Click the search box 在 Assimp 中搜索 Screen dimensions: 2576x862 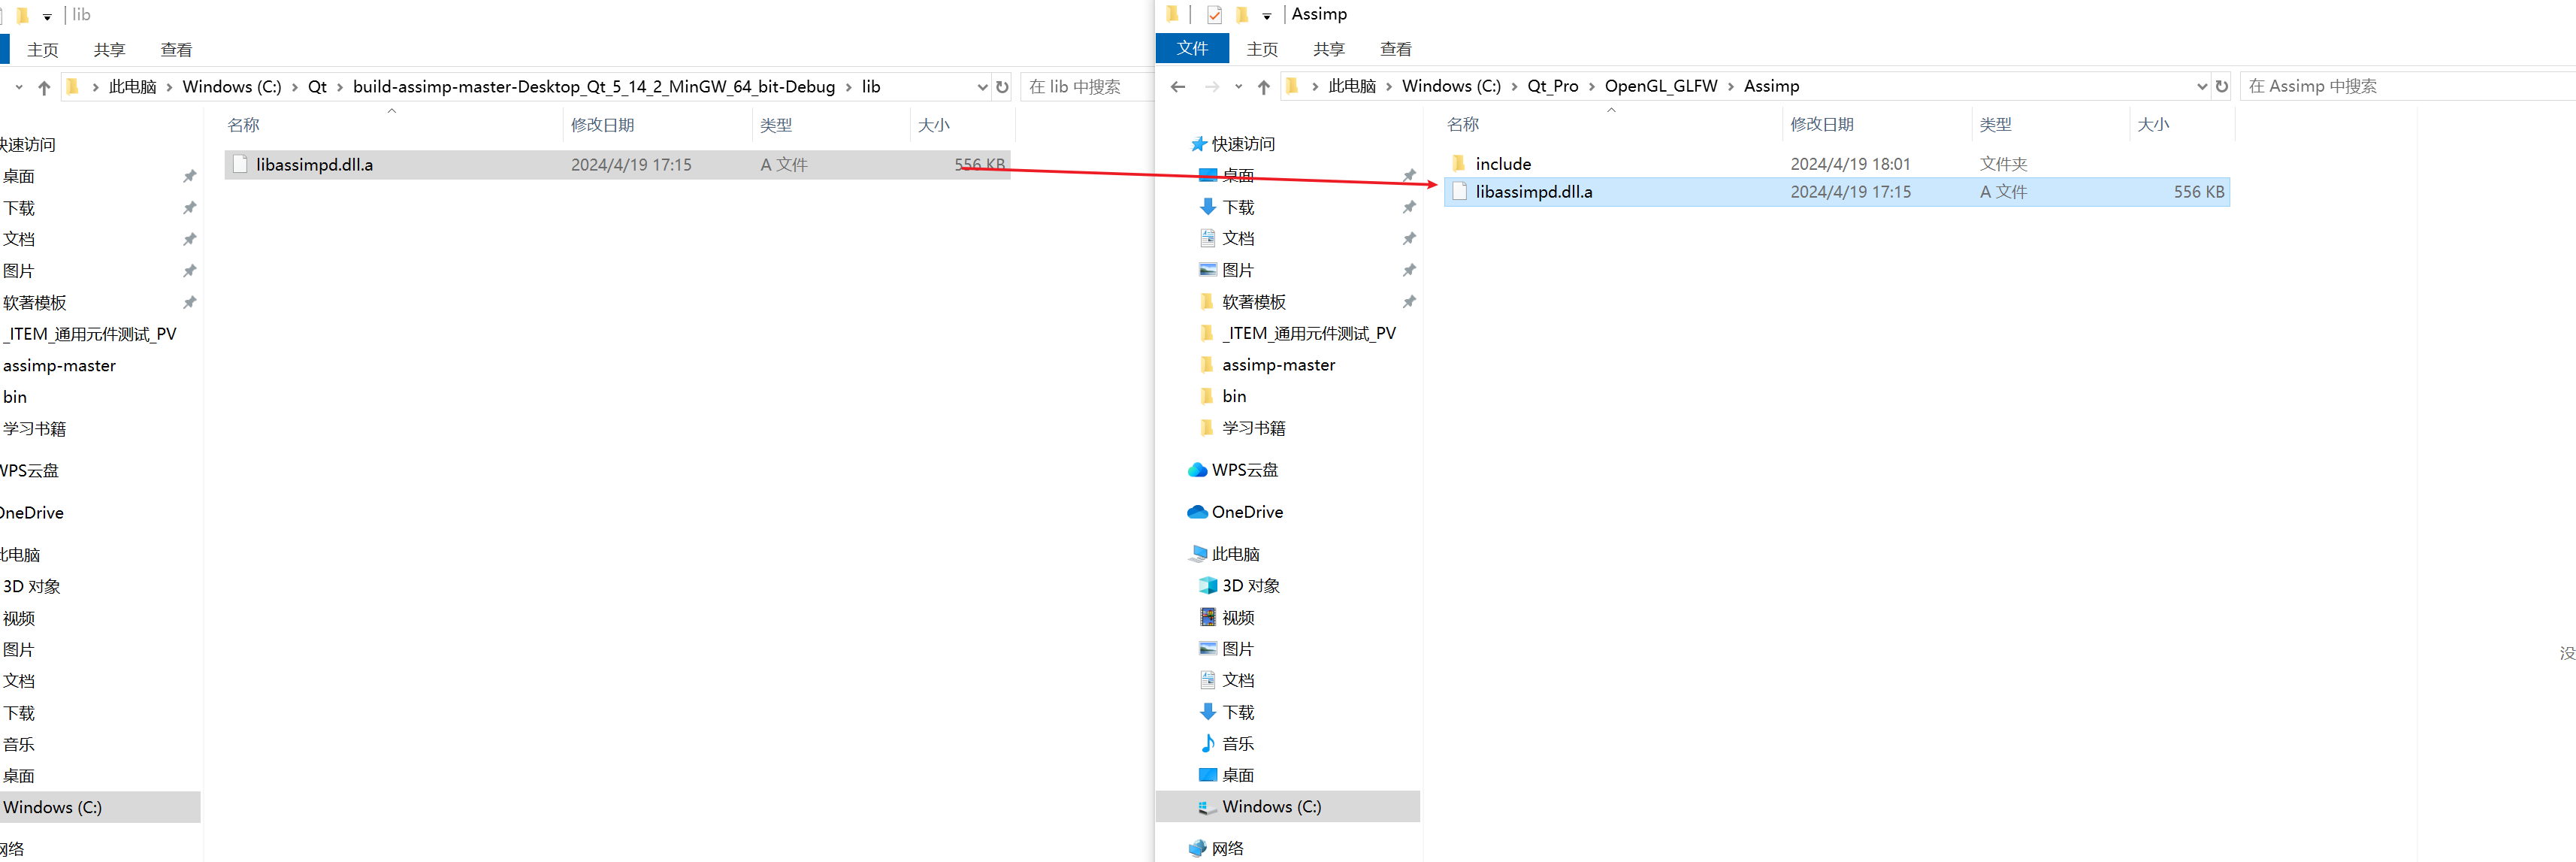(2408, 87)
